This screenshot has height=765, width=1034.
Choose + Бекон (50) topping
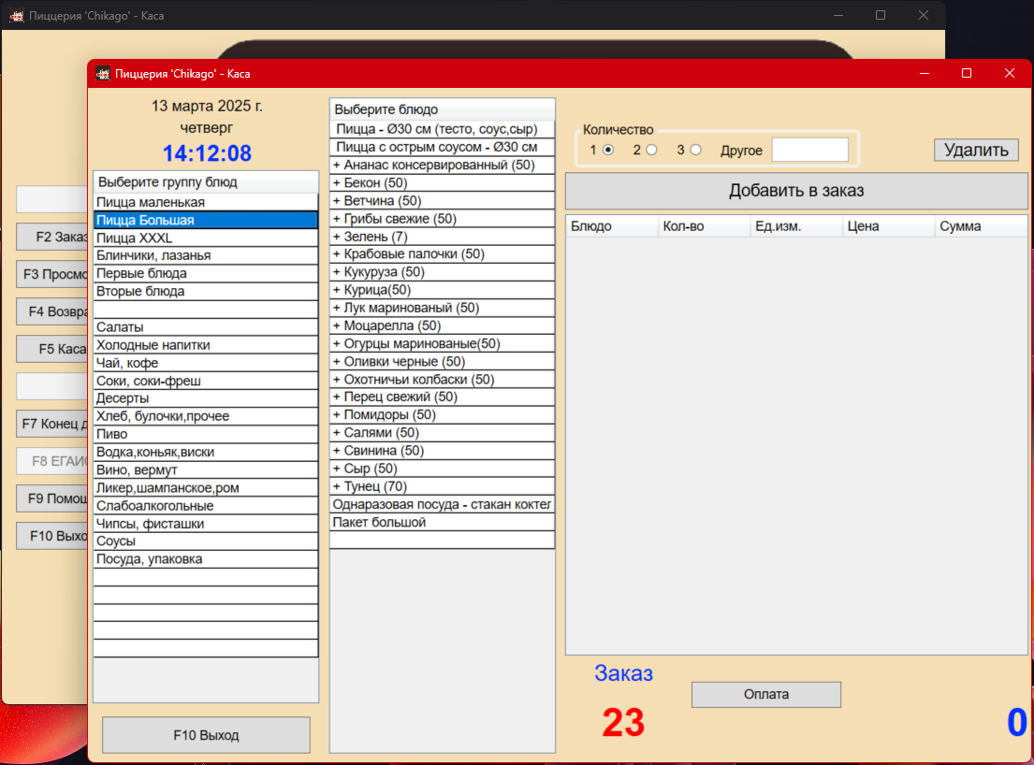click(442, 182)
